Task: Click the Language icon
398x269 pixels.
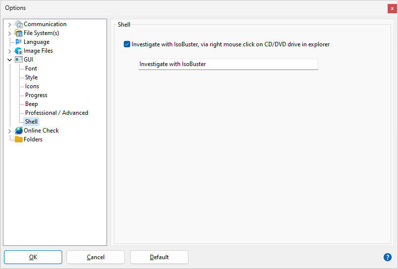Action: [19, 42]
